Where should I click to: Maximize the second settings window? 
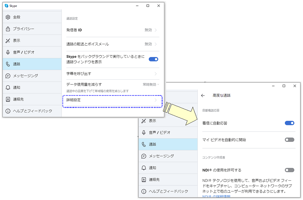[x=284, y=86]
